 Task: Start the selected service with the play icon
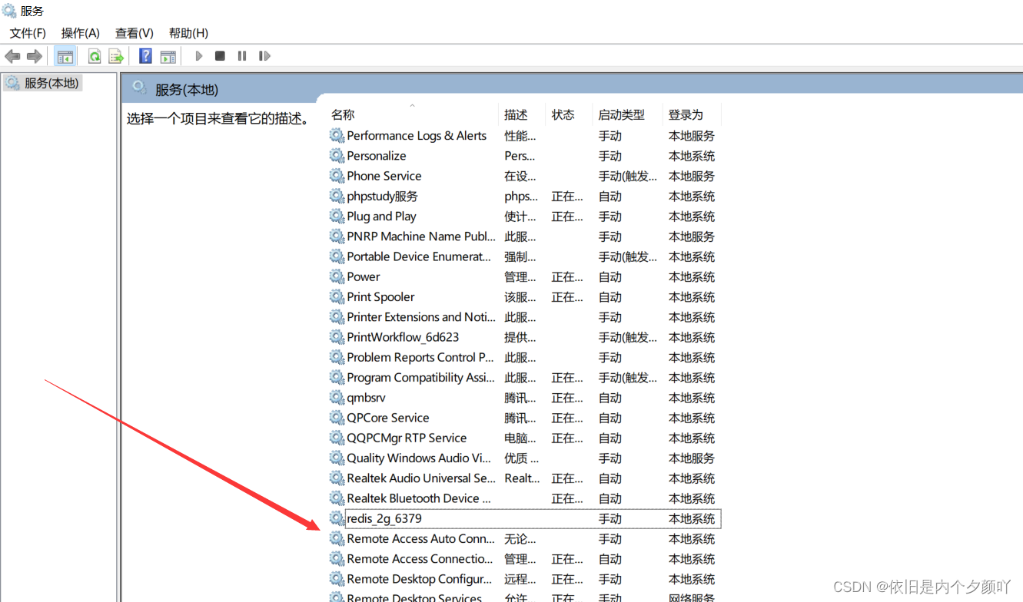click(198, 55)
